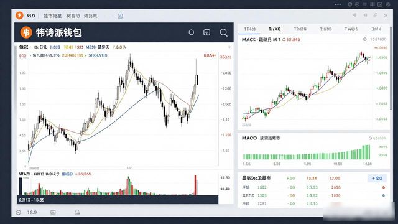Click the save-like icon in bottom status bar

pos(77,212)
